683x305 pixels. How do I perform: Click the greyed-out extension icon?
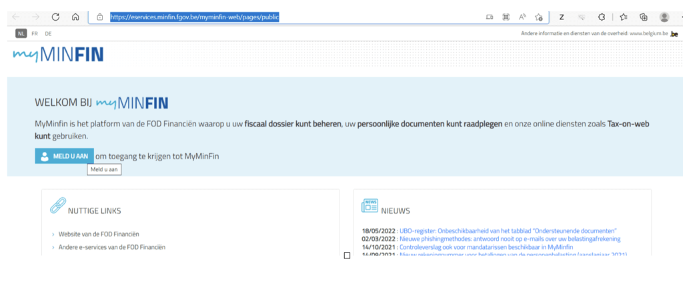pyautogui.click(x=581, y=17)
